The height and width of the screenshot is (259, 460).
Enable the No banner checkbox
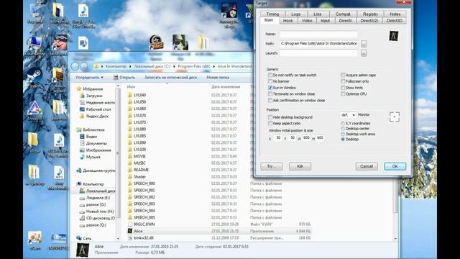tap(270, 81)
